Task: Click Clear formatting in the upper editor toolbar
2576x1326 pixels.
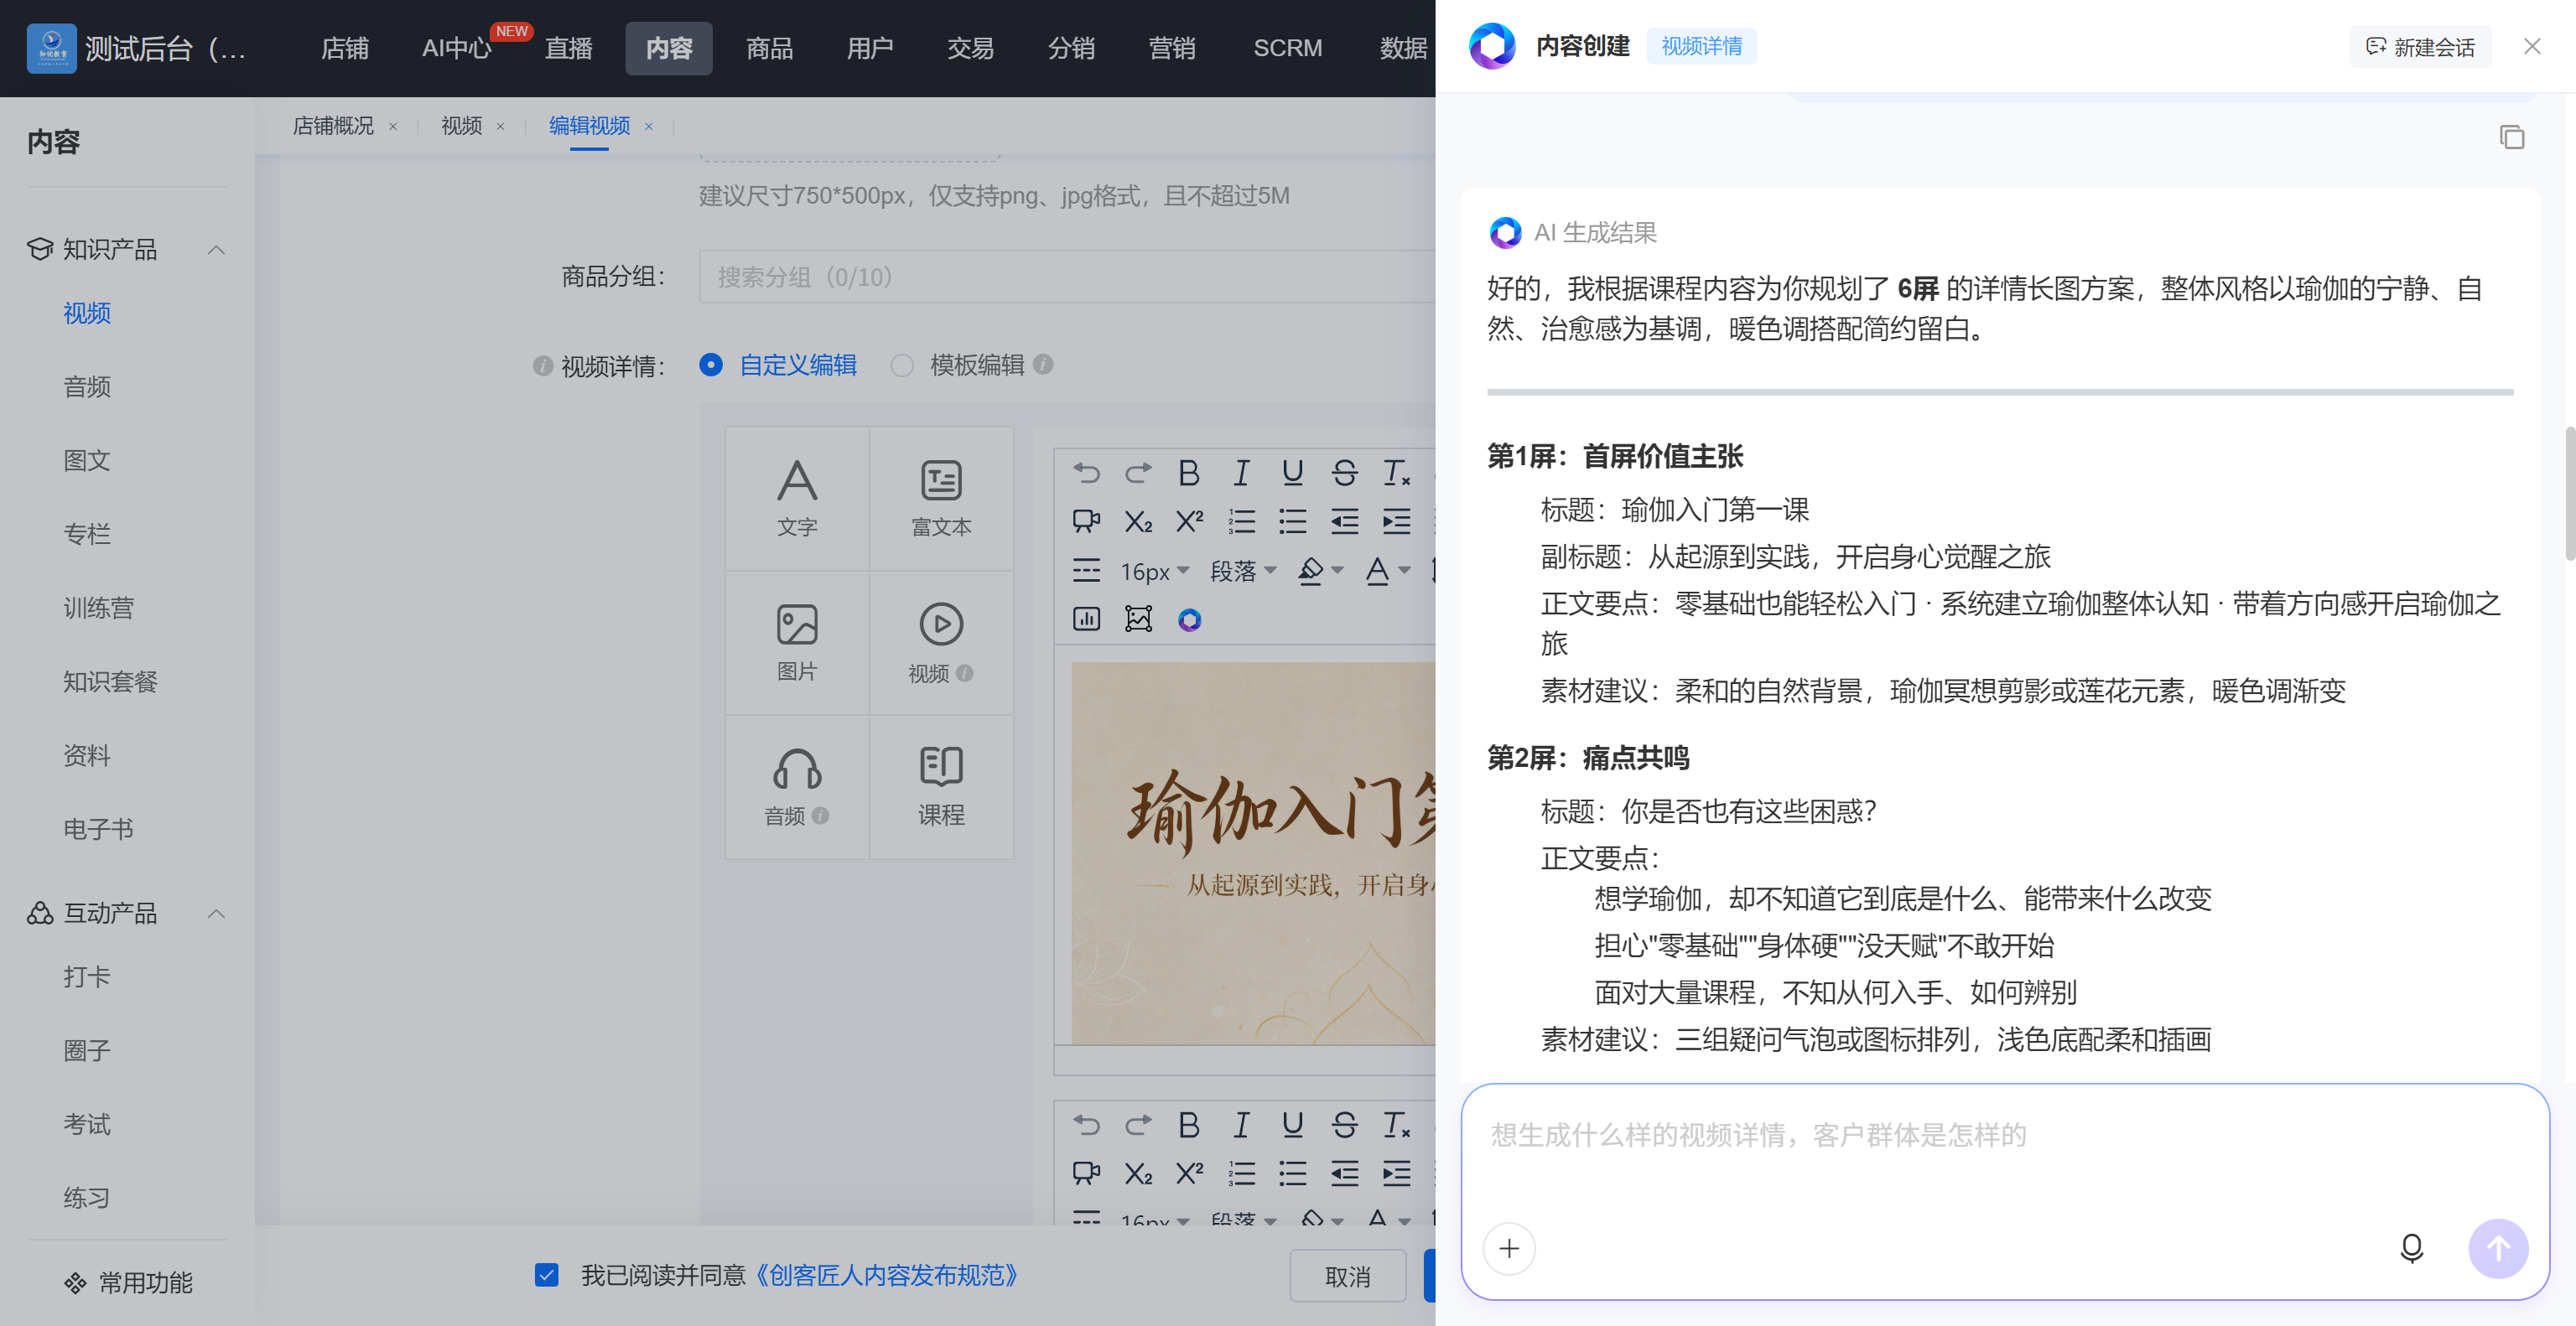Action: [x=1396, y=473]
